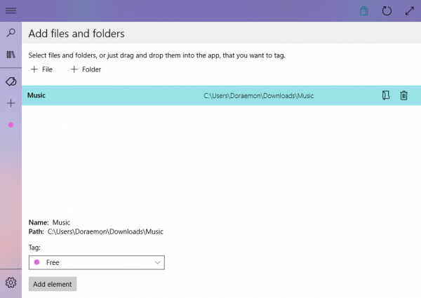Screen dimensions: 421x298
Task: Click the C:\Users\Doraemon\Downloads\Music path in the highlighted row
Action: (x=258, y=96)
